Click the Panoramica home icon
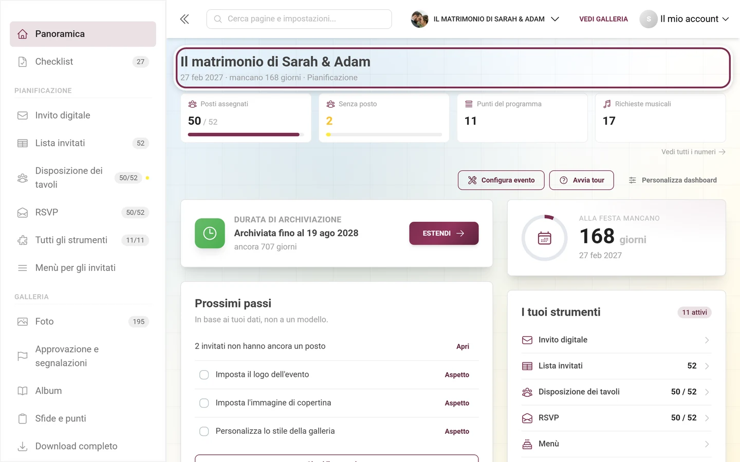The height and width of the screenshot is (462, 740). [23, 34]
